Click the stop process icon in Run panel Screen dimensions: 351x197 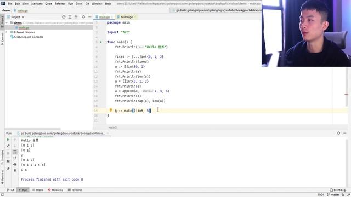[8, 153]
